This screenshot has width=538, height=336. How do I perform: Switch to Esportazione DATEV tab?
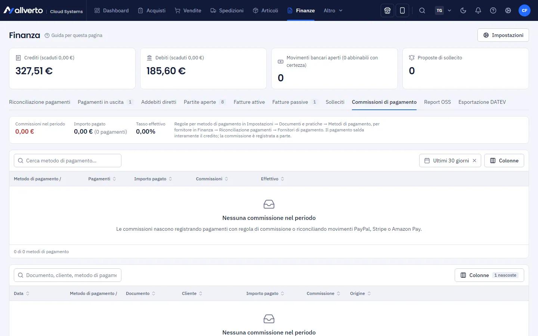pyautogui.click(x=482, y=102)
